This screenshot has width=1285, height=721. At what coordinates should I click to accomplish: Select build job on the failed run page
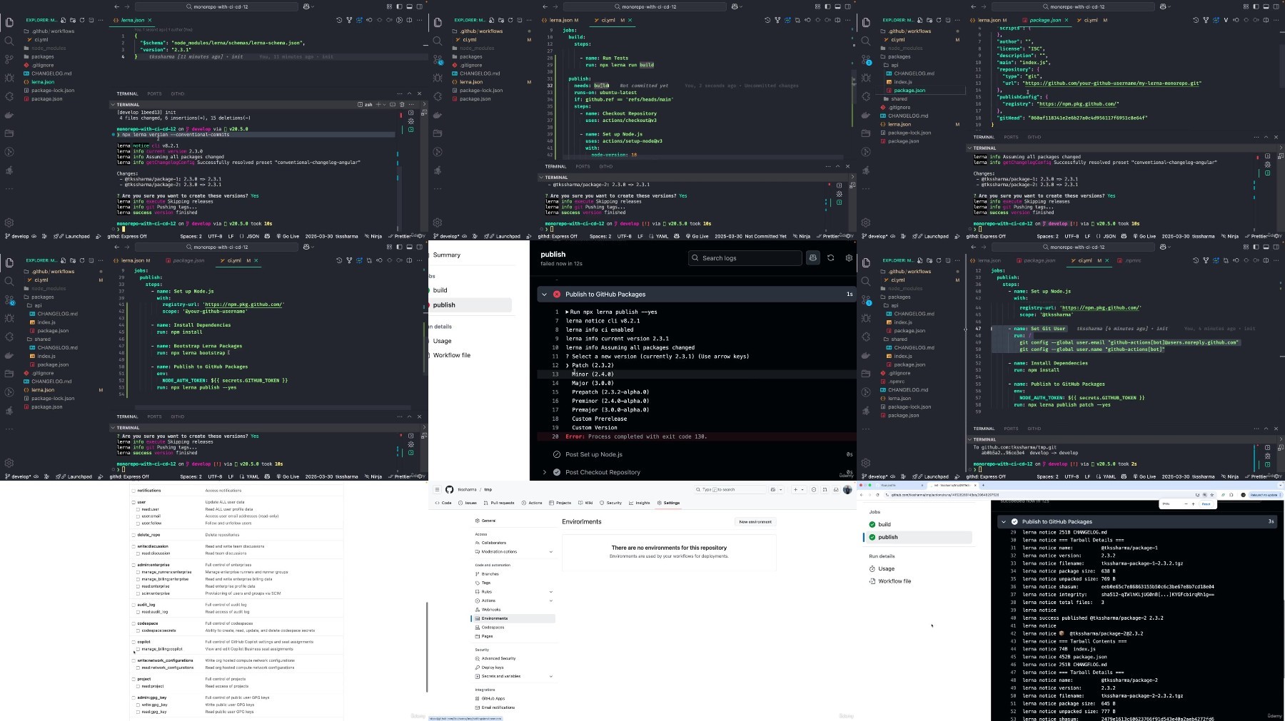(x=440, y=290)
